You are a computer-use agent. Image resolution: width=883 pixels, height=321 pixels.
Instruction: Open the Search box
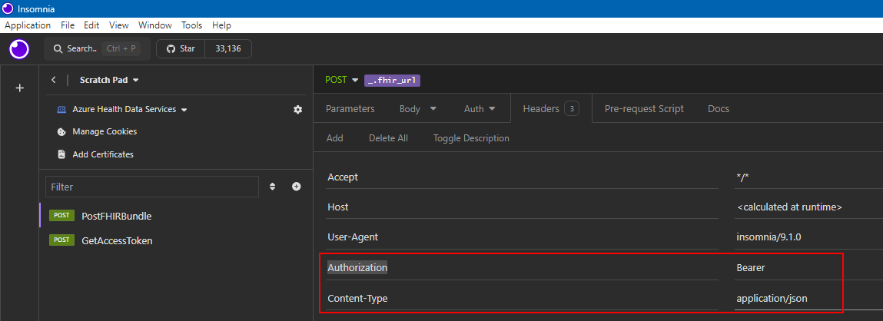(x=98, y=49)
